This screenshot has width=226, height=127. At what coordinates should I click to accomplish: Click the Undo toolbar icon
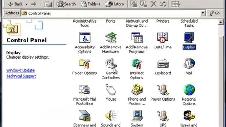[163, 4]
